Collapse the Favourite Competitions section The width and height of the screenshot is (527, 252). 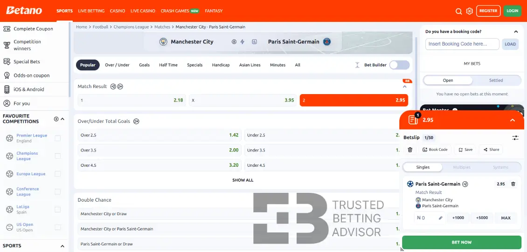(x=62, y=119)
